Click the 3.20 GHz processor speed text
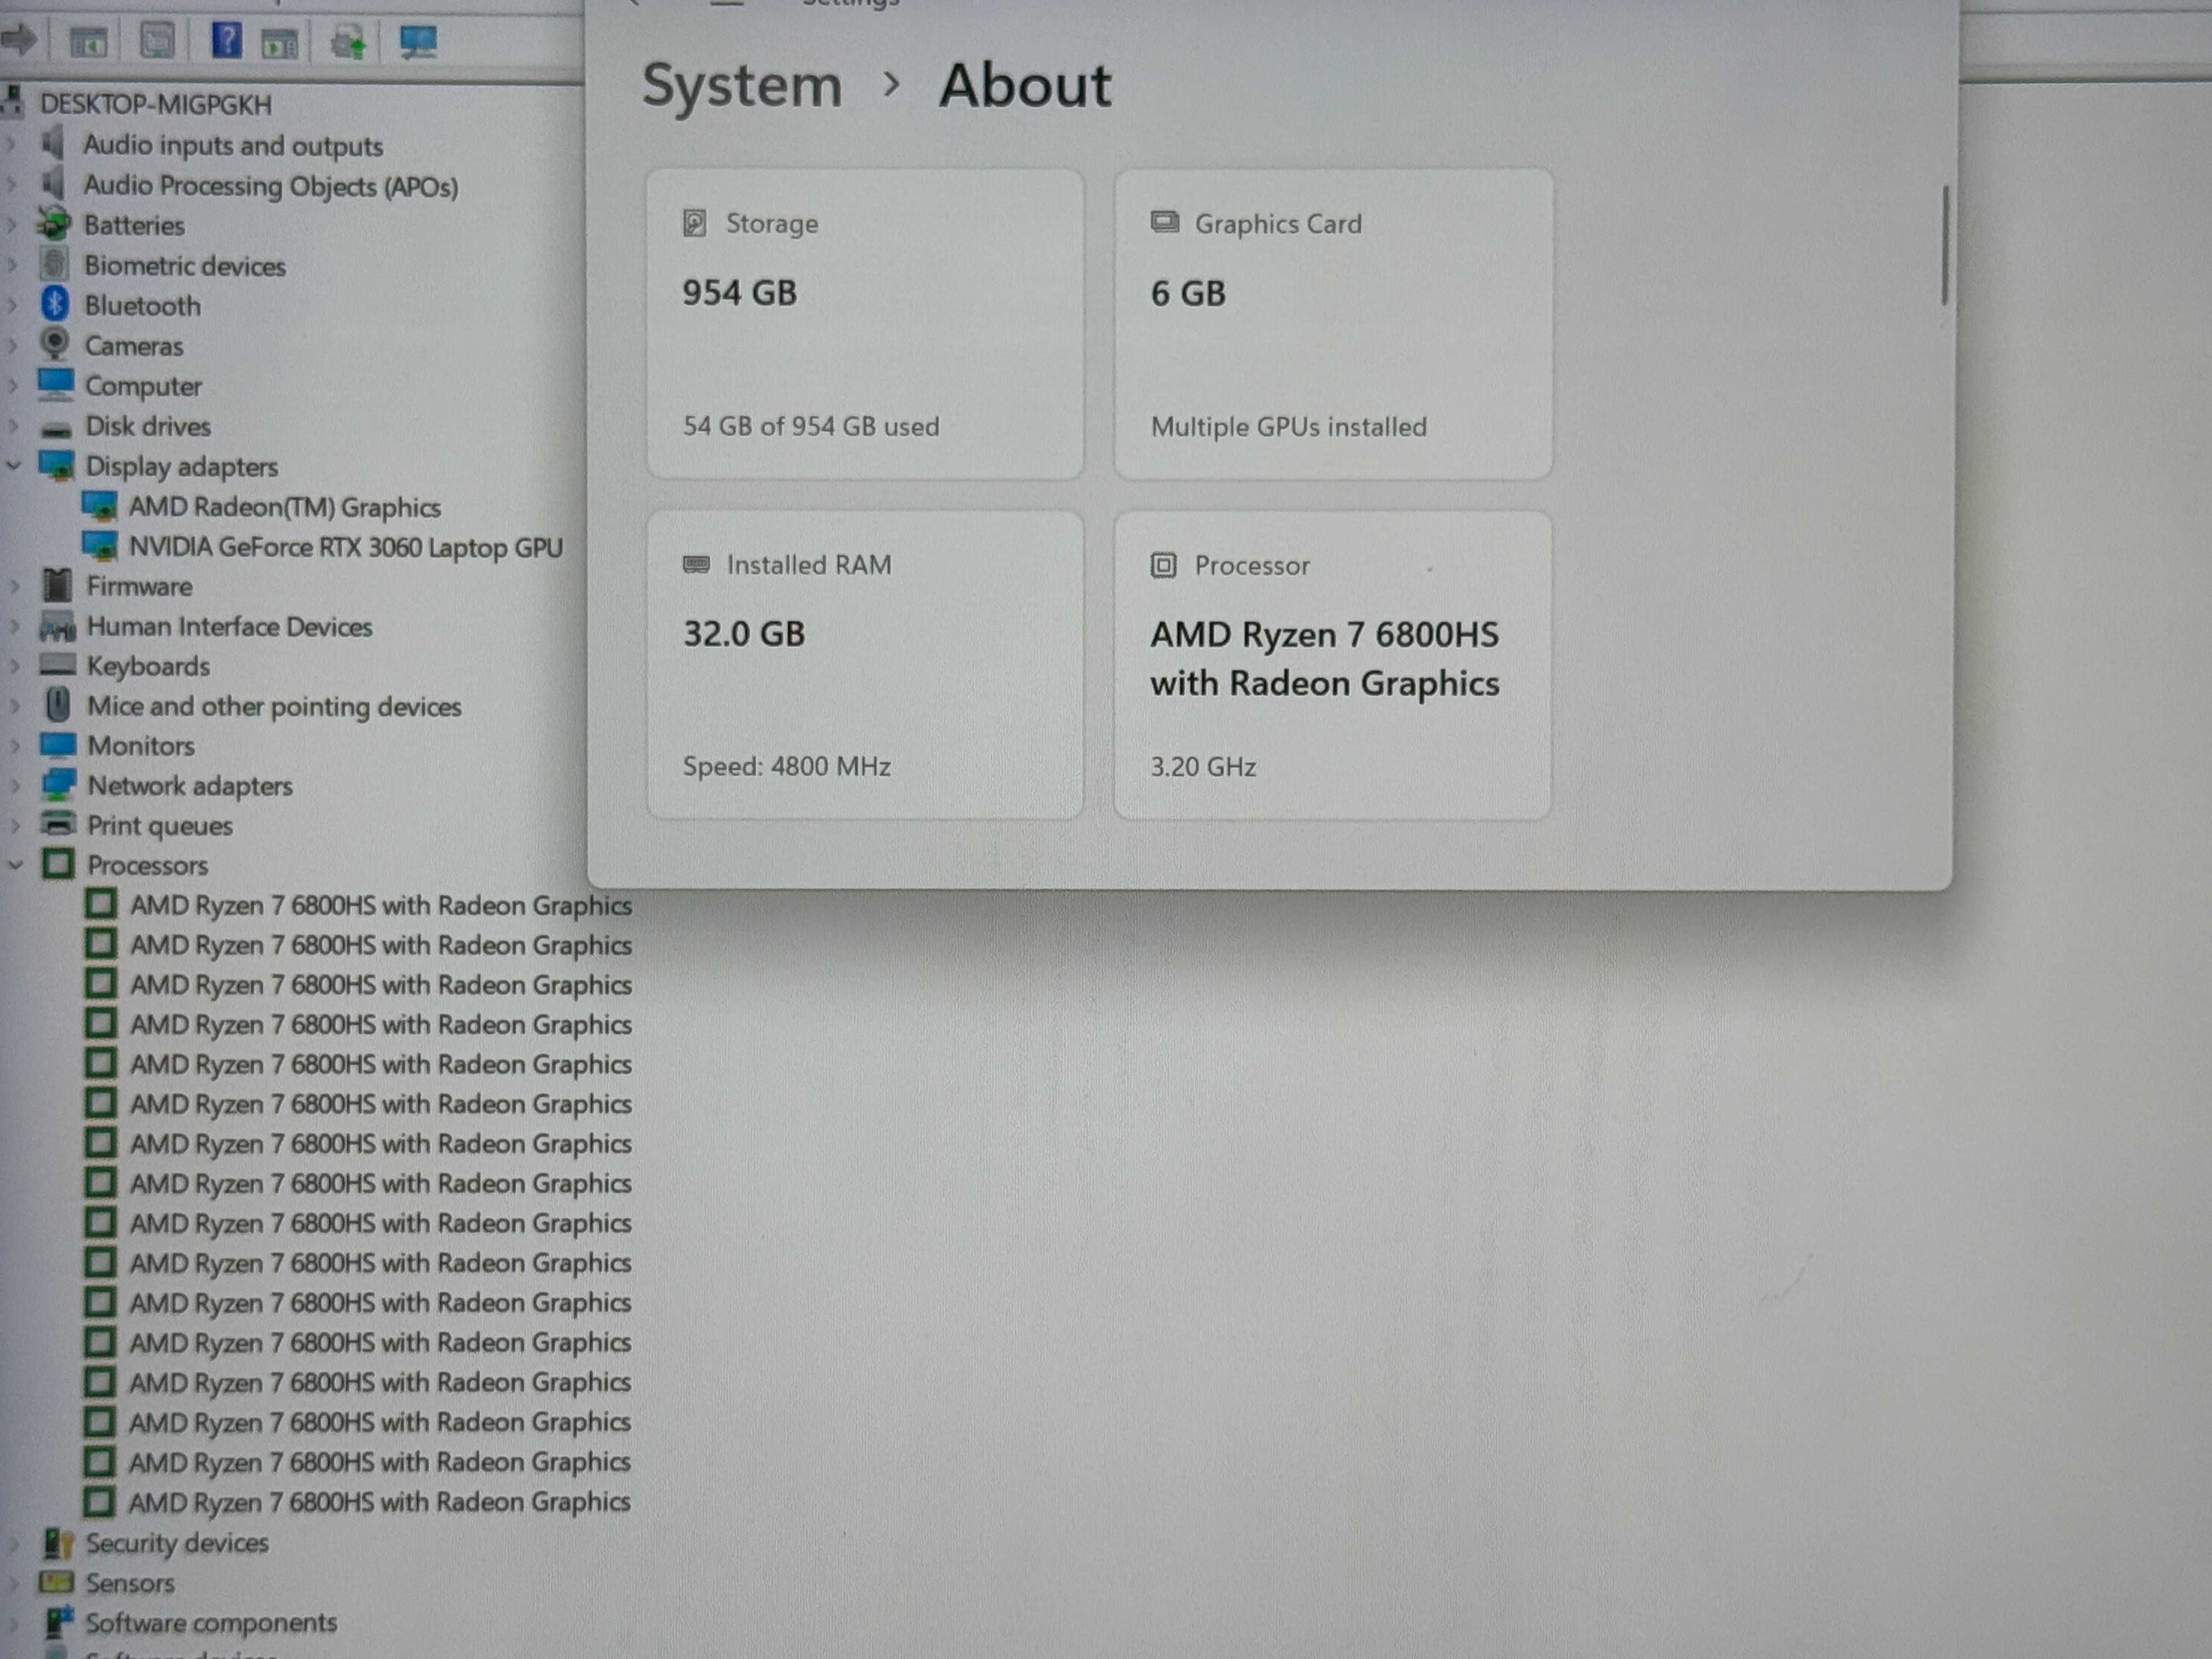Image resolution: width=2212 pixels, height=1659 pixels. [1203, 767]
